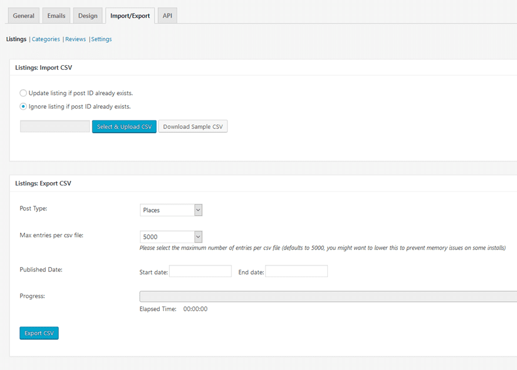Select ignore listing if post ID exists
The image size is (517, 370).
point(22,106)
